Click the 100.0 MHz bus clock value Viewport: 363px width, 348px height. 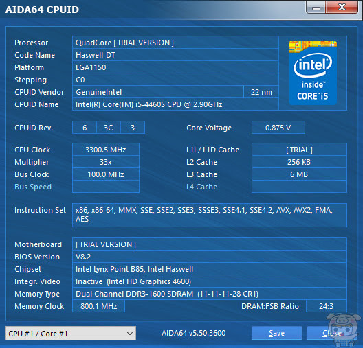(106, 174)
